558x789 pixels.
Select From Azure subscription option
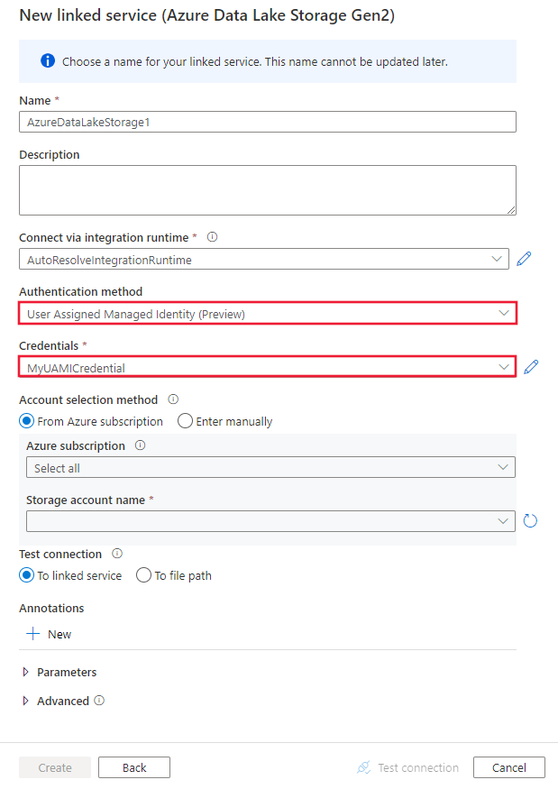[26, 421]
